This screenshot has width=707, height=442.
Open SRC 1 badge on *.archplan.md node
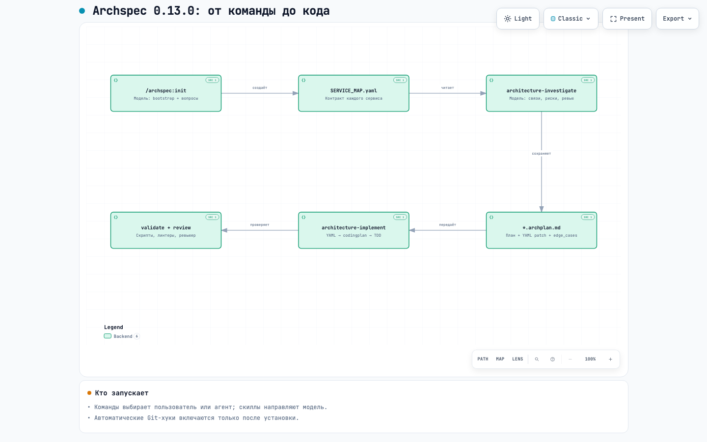click(x=588, y=217)
